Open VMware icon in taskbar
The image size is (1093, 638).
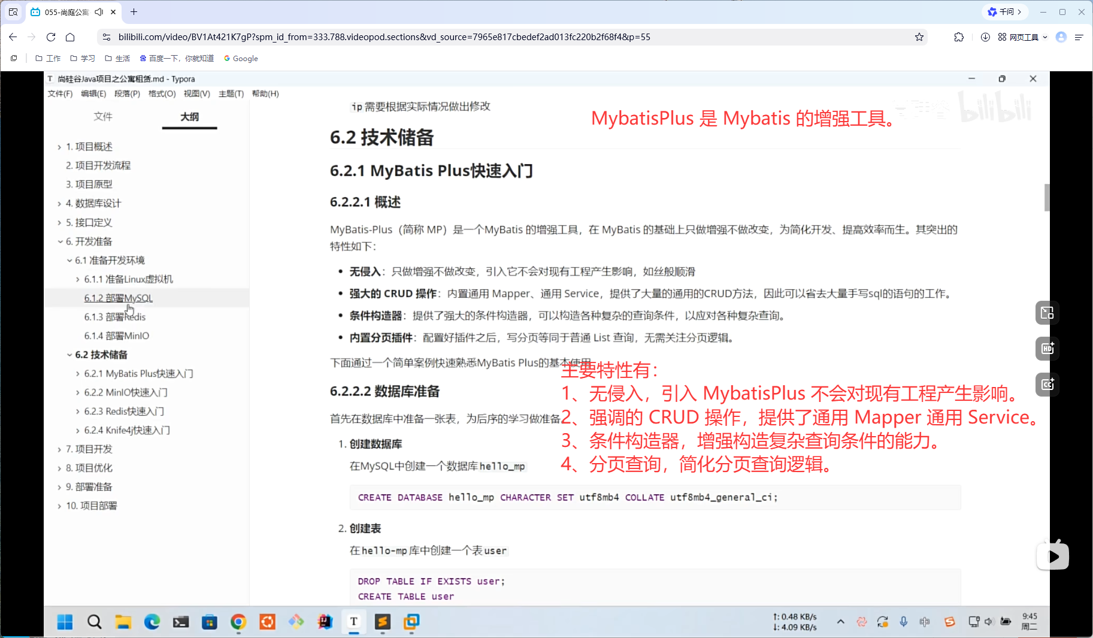coord(411,622)
